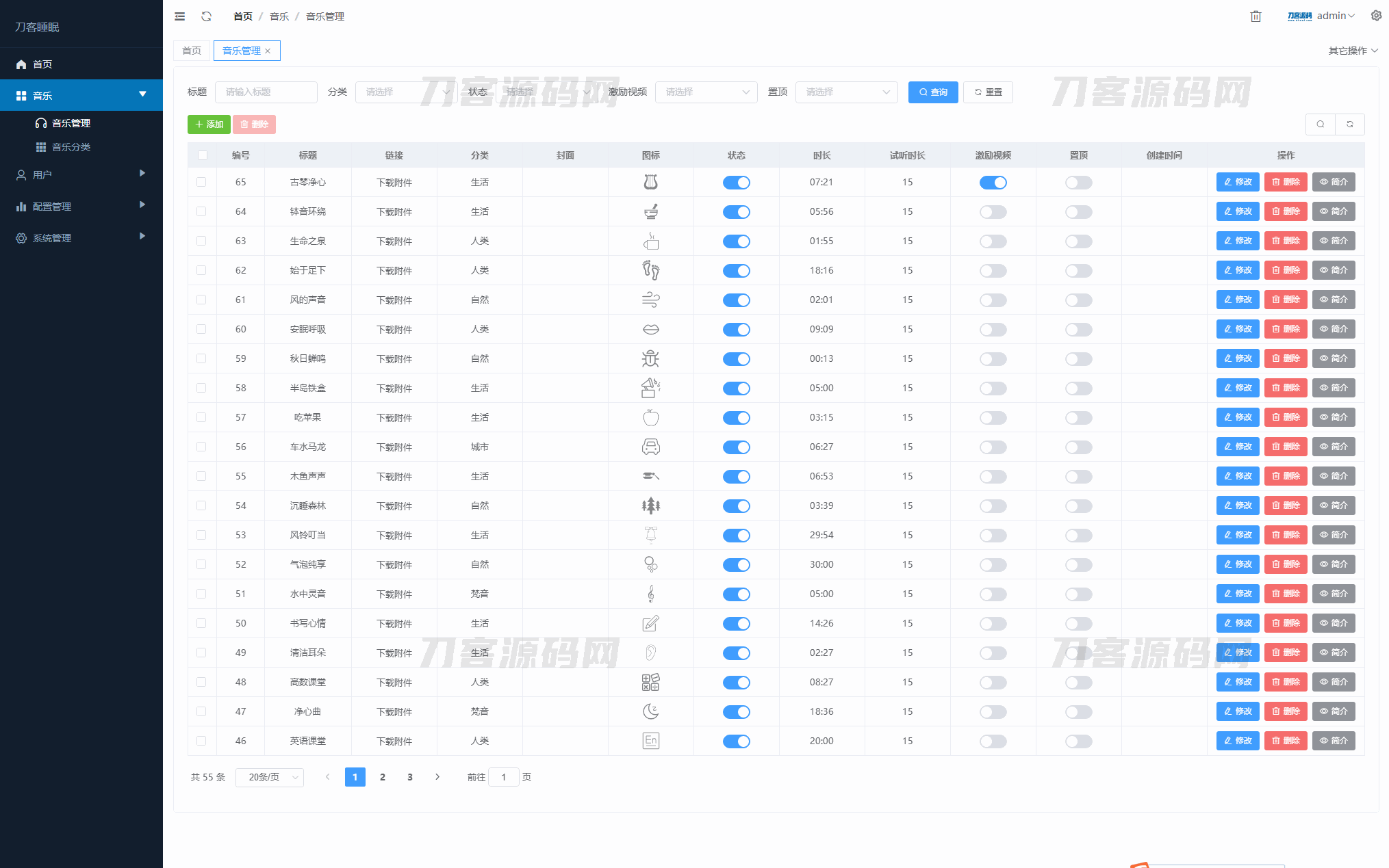Screen dimensions: 1389x868
Task: Open the 20条/页 page size dropdown
Action: point(270,778)
